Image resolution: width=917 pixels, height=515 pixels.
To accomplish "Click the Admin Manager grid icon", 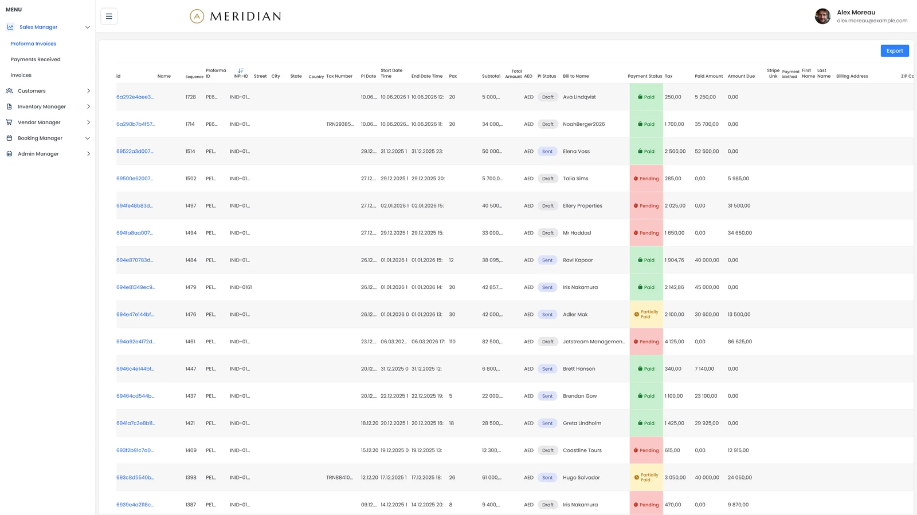I will click(9, 154).
